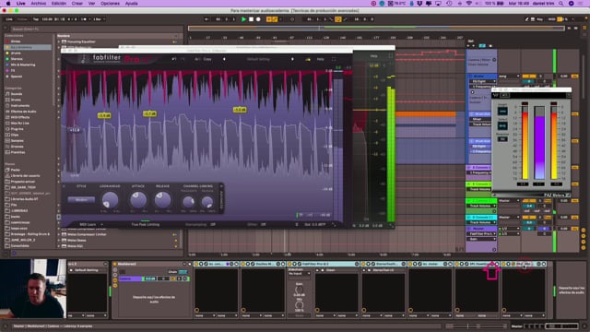Open the Max for Live category
This screenshot has height=332, width=590.
point(20,123)
